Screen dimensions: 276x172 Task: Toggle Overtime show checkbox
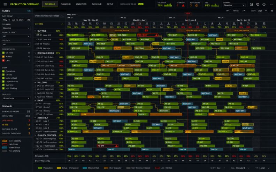(x=3, y=85)
